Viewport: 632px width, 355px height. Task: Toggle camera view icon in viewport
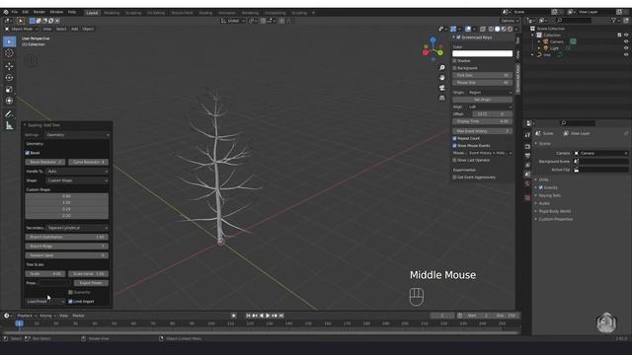click(x=442, y=88)
